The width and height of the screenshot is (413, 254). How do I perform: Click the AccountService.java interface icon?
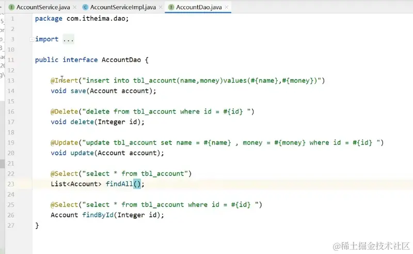pyautogui.click(x=11, y=7)
